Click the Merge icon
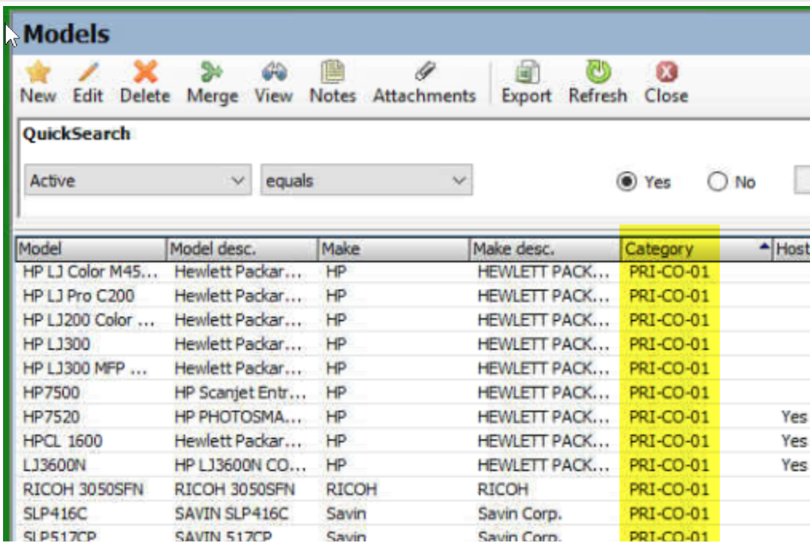 (212, 72)
